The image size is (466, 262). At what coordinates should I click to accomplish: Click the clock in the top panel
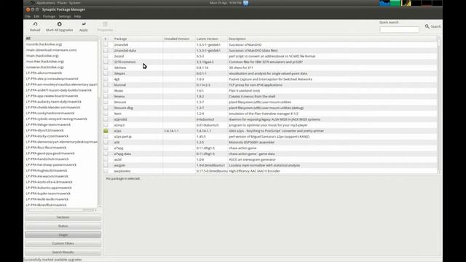coord(226,3)
